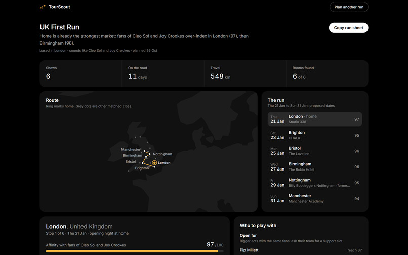
Task: Click the '548 km' travel stat
Action: [x=220, y=76]
